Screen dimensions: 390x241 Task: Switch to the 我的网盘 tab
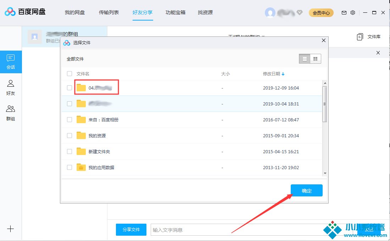(75, 13)
